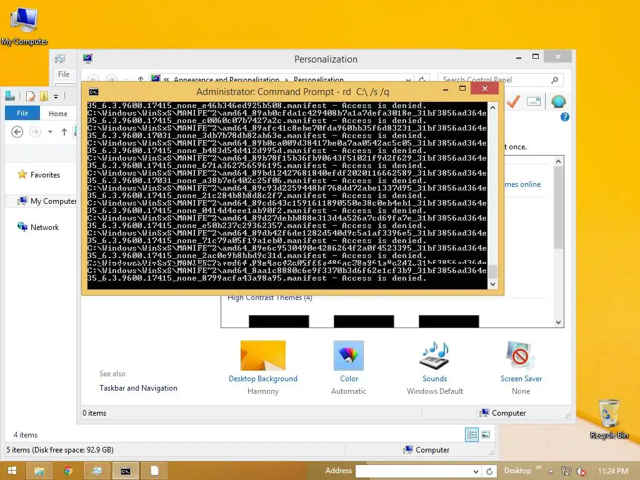This screenshot has height=480, width=640.
Task: Switch Explorer to large icons view
Action: pyautogui.click(x=486, y=435)
